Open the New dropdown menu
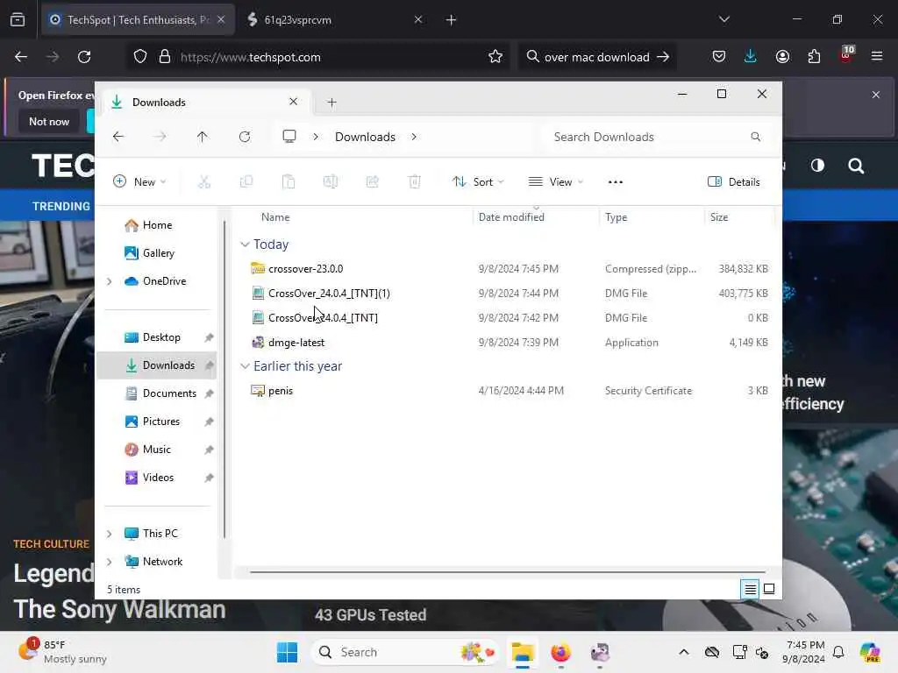 (x=139, y=182)
